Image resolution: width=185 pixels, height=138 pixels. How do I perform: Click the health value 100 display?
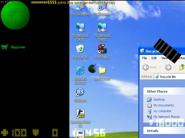(x=19, y=133)
